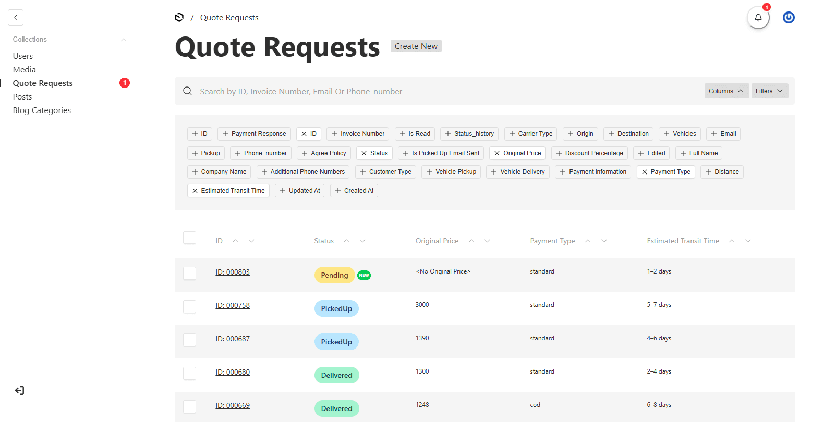This screenshot has width=824, height=422.
Task: Collapse the Collections group
Action: coord(124,40)
